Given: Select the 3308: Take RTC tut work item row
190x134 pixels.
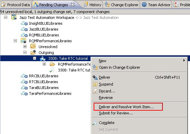Looking at the screenshot, I should (x=74, y=70).
